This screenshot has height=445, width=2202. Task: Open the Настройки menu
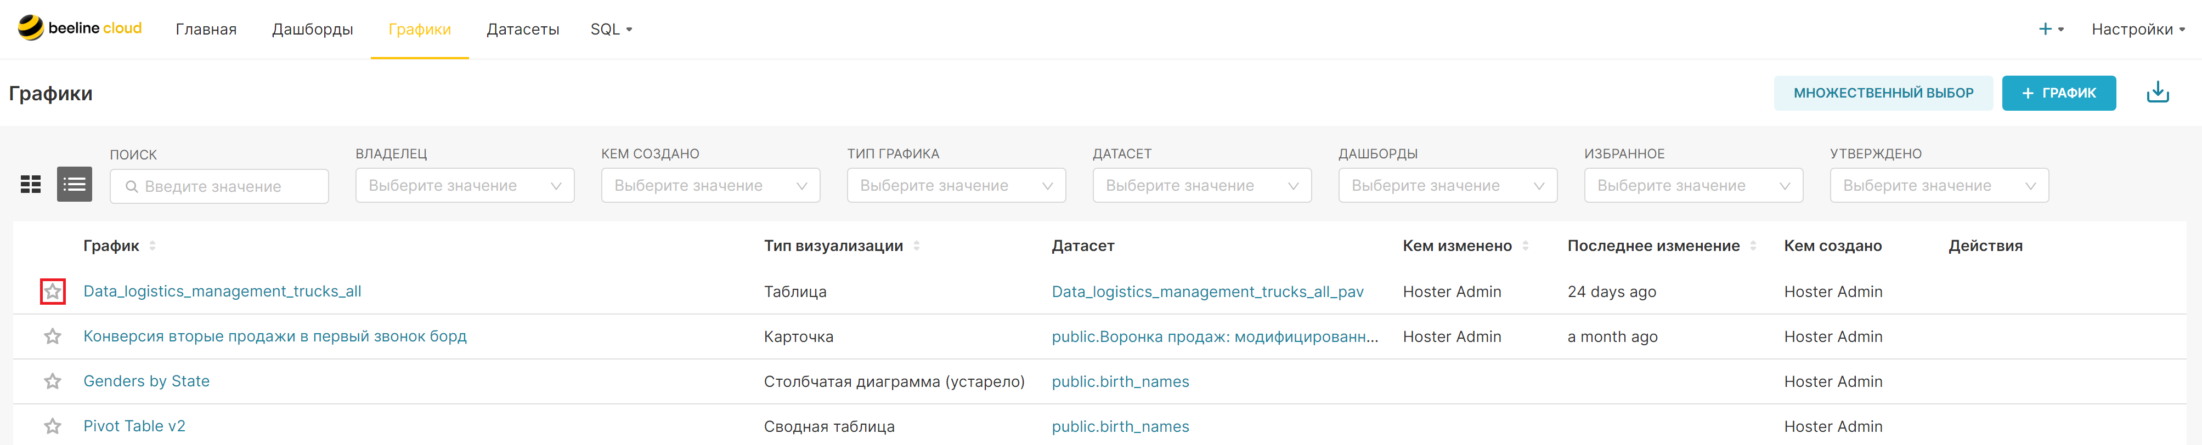(2138, 29)
